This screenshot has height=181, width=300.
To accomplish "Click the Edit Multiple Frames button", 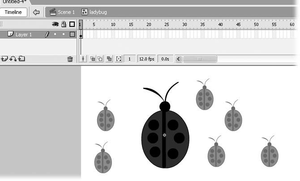I will pos(109,59).
